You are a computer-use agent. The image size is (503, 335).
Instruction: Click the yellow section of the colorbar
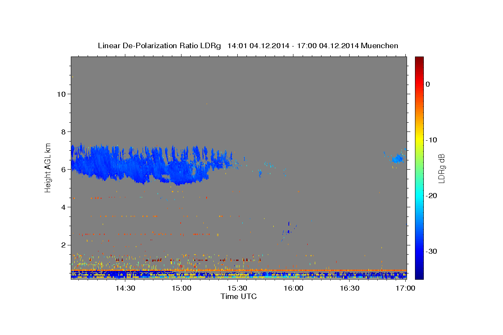tap(419, 140)
